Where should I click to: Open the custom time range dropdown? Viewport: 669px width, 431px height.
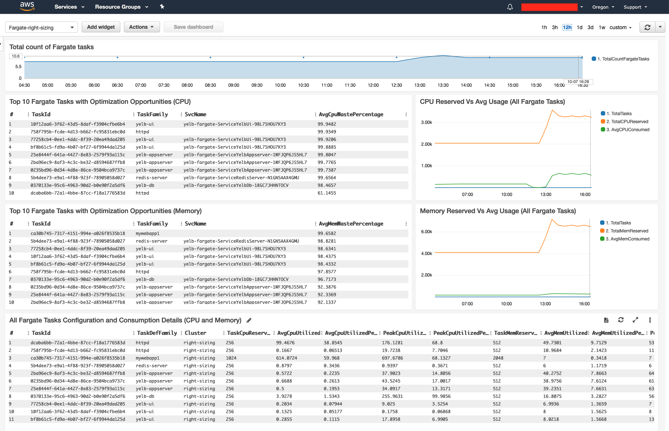[621, 27]
